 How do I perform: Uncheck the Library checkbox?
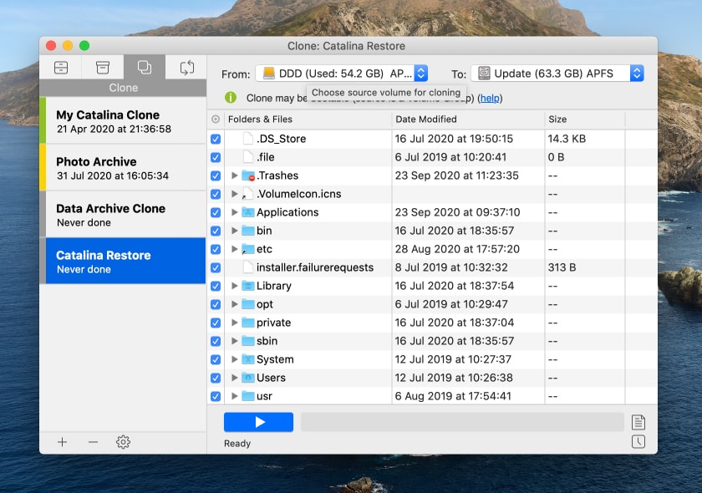pyautogui.click(x=216, y=286)
